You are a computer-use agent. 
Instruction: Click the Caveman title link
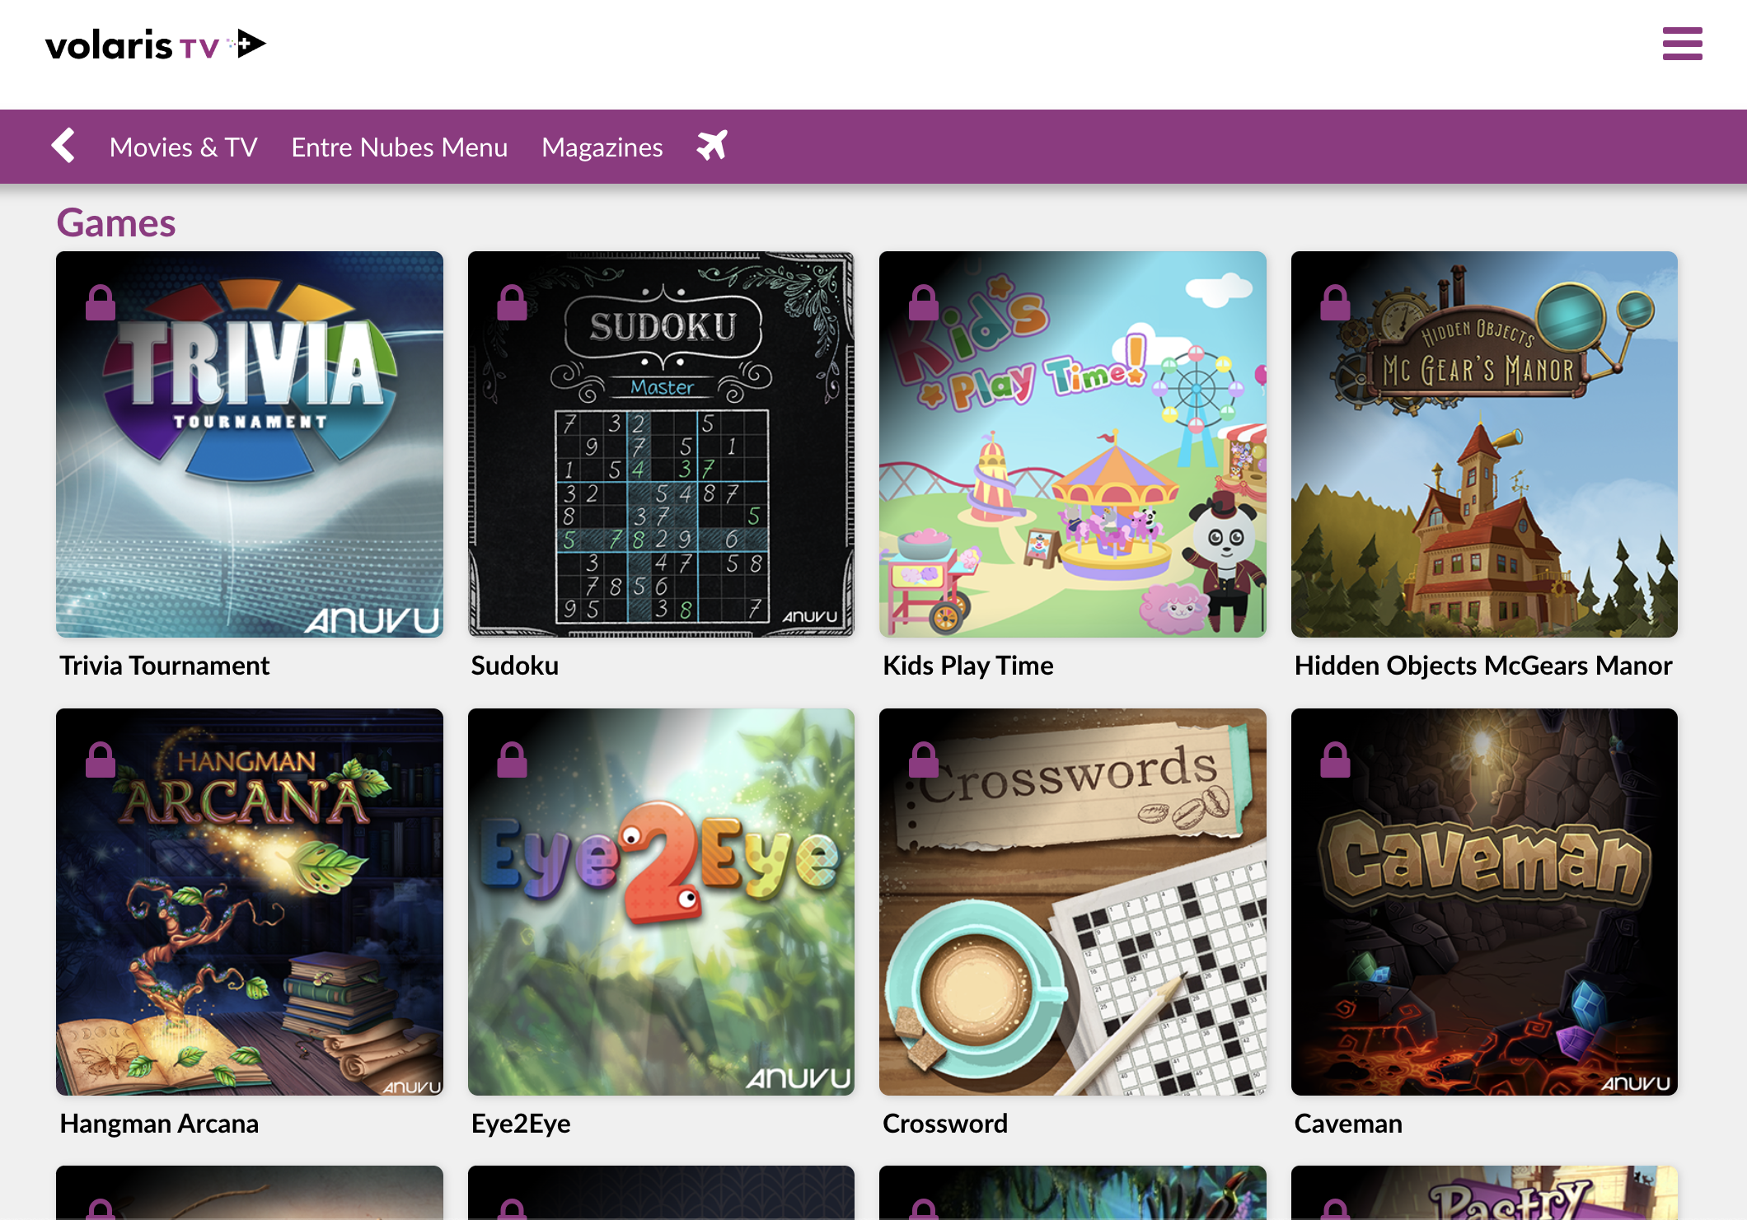pos(1348,1124)
